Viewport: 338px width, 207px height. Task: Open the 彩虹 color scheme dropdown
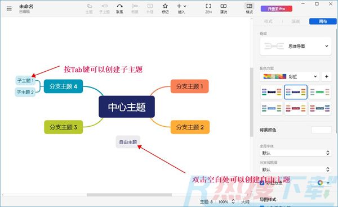coord(290,76)
